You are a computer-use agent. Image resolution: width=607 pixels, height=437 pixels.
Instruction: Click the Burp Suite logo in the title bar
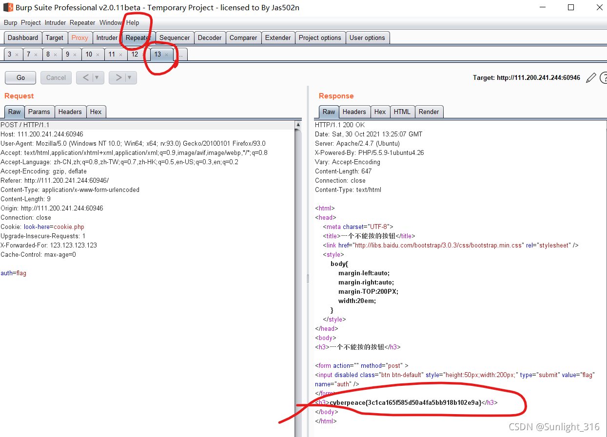point(8,7)
